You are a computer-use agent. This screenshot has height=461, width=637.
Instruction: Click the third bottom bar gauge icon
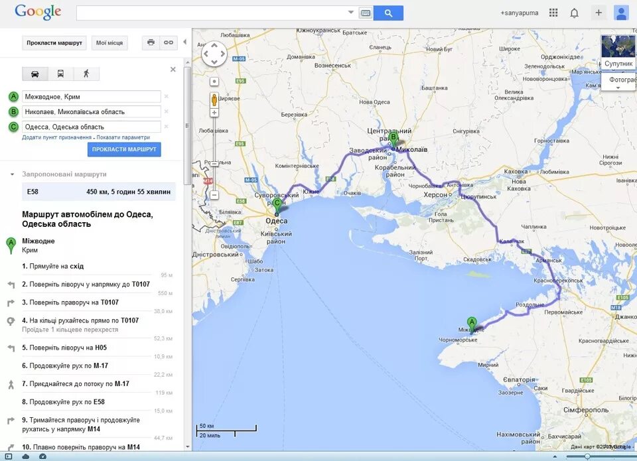tap(42, 456)
